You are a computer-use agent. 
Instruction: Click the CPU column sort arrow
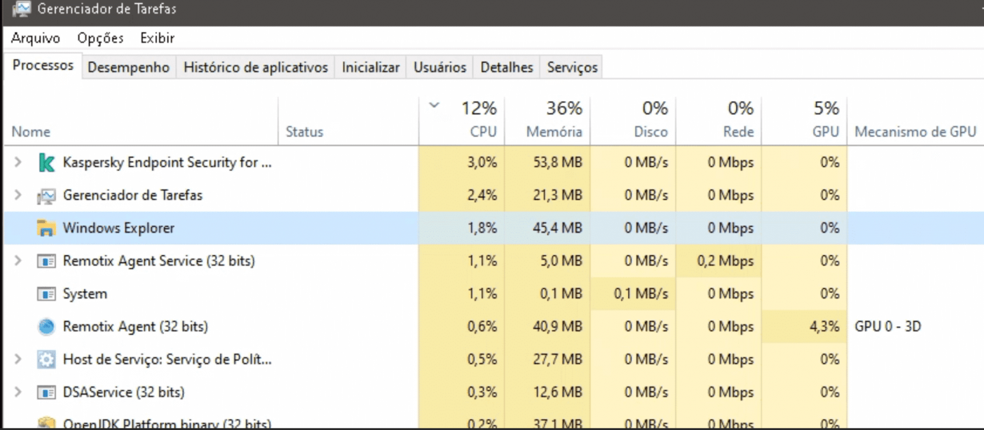(x=433, y=106)
